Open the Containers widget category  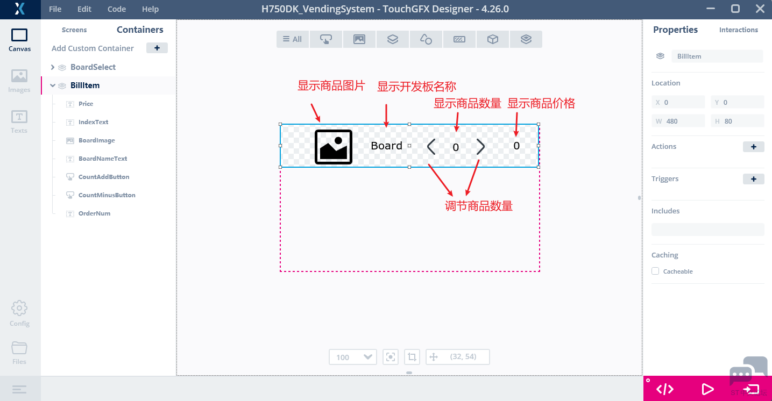[x=393, y=39]
